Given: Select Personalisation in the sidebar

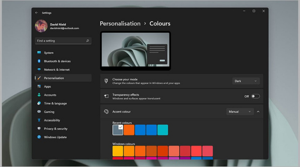Looking at the screenshot, I should click(x=63, y=78).
